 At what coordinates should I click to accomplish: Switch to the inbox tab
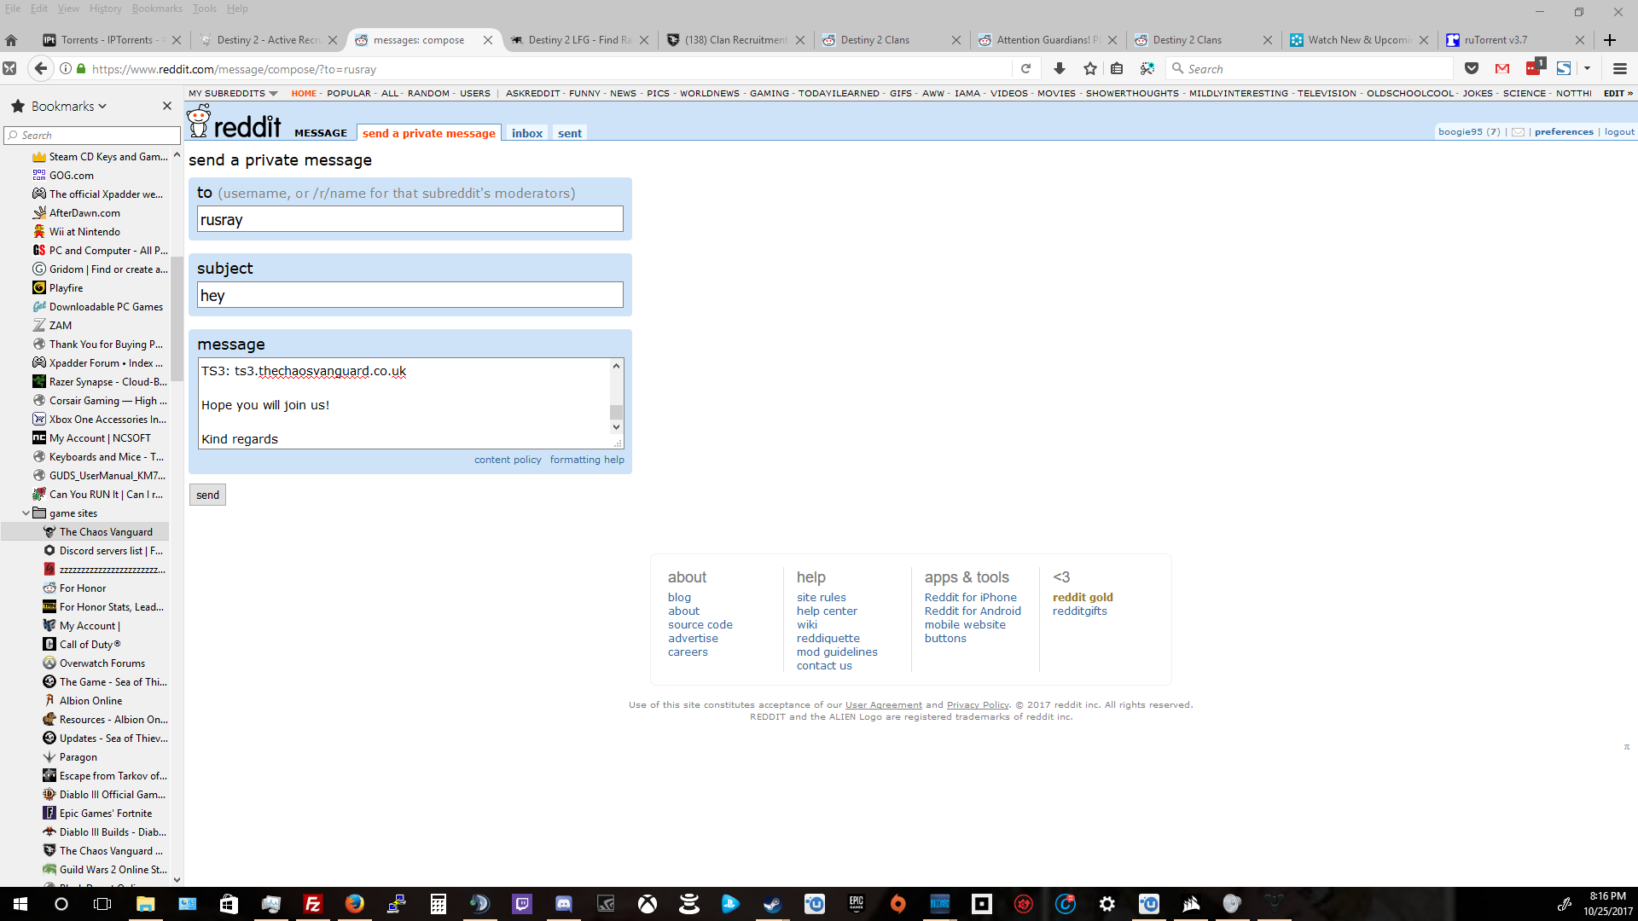526,133
